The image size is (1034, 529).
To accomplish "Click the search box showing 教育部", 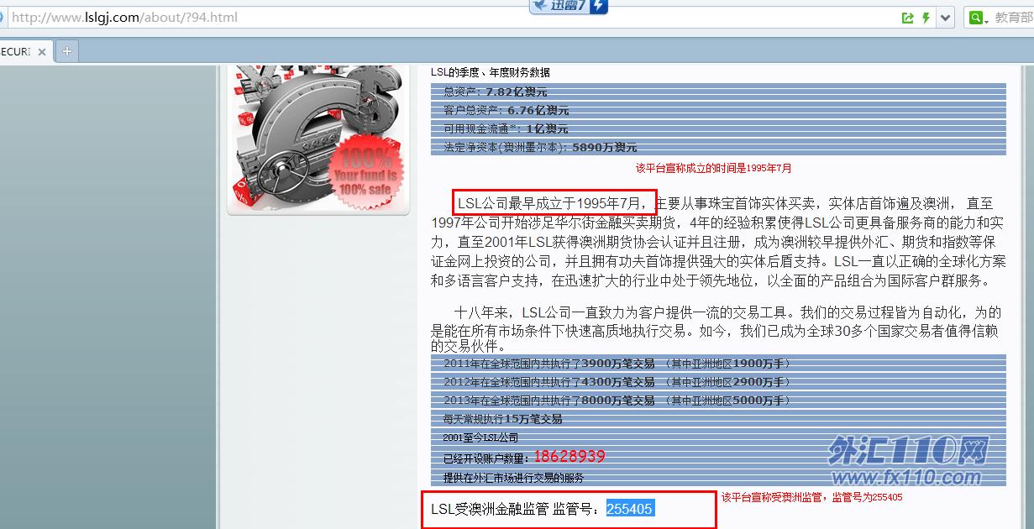I will coord(1013,18).
